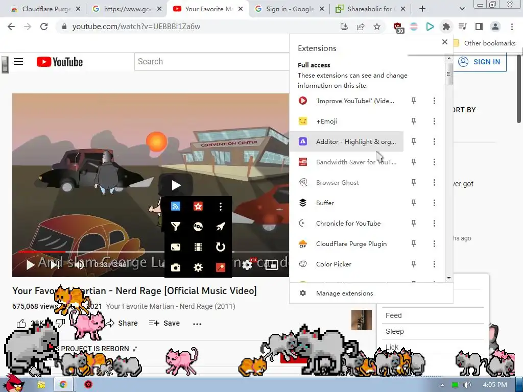Open gear settings in the overlay menu
523x392 pixels.
pyautogui.click(x=198, y=267)
